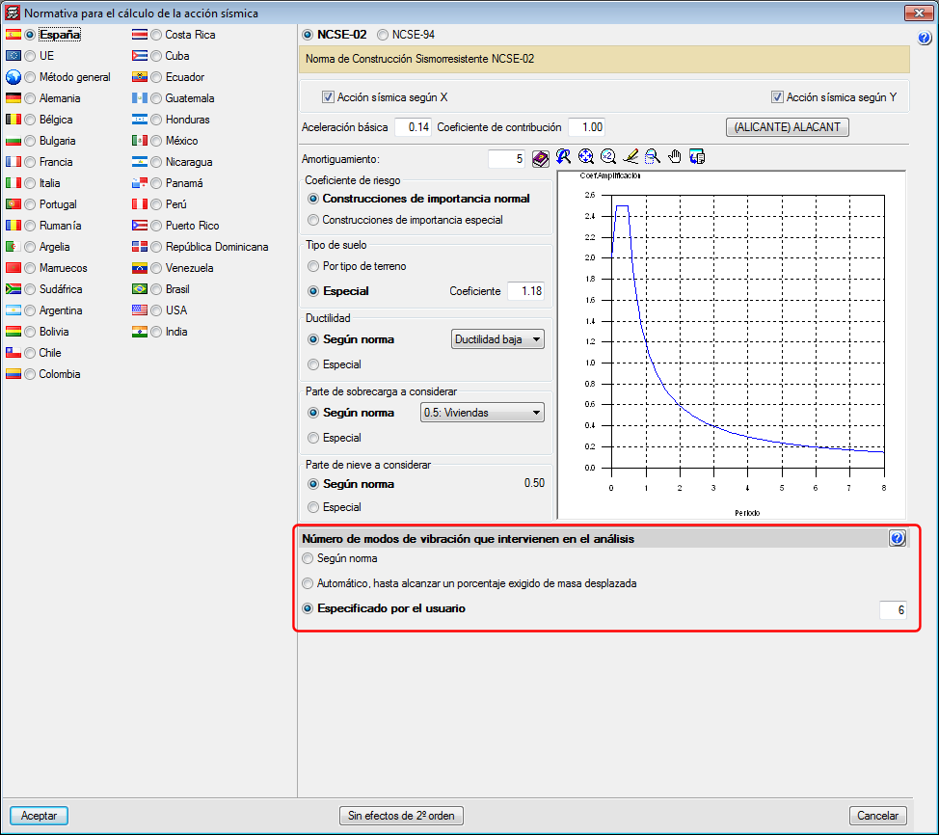Select the Italia country radio button
Viewport: 939px width, 835px height.
pyautogui.click(x=30, y=183)
